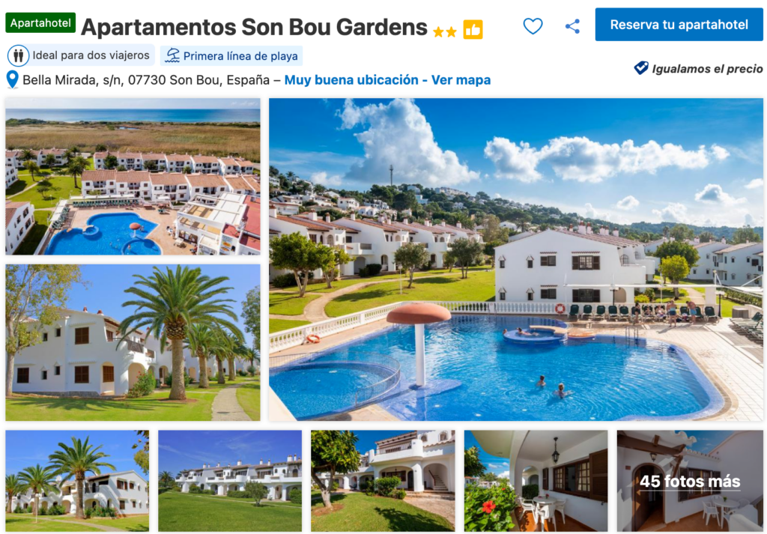Open the large swimming pool photo

515,259
